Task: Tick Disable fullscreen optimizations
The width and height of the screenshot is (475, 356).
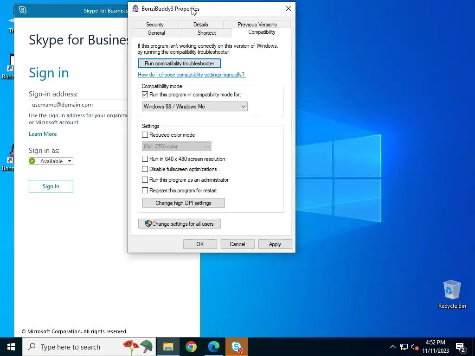Action: click(145, 169)
